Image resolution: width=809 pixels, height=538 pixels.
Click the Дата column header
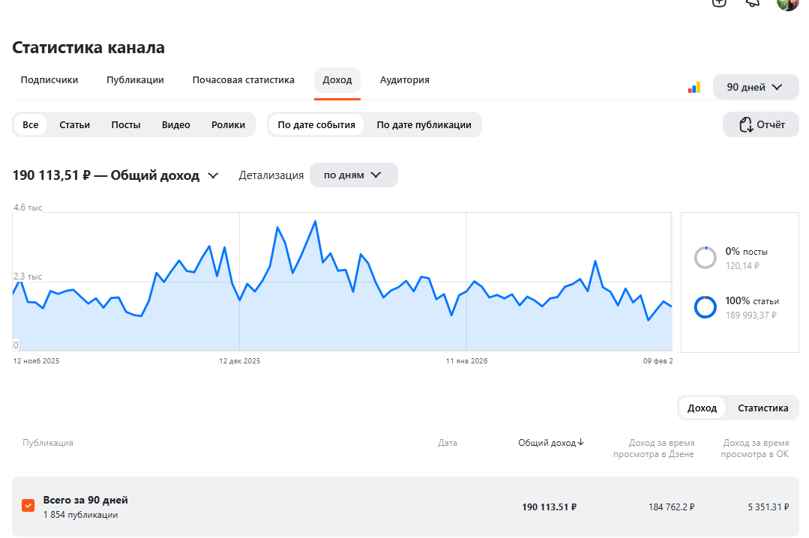tap(448, 443)
